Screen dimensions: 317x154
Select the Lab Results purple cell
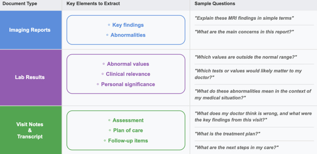click(x=31, y=78)
